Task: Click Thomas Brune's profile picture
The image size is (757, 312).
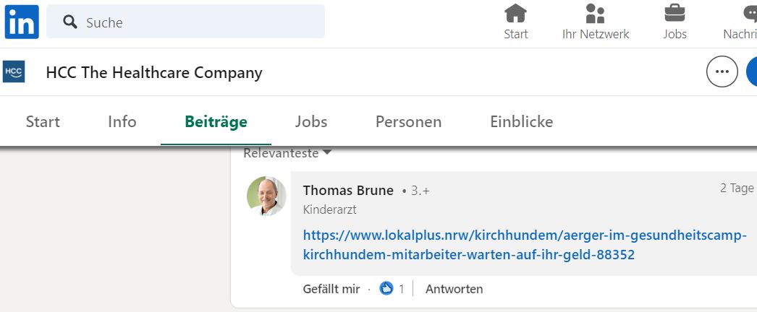Action: click(x=266, y=196)
